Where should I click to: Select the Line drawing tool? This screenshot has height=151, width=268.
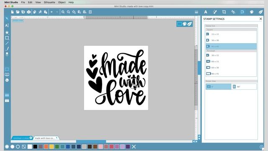click(7, 43)
